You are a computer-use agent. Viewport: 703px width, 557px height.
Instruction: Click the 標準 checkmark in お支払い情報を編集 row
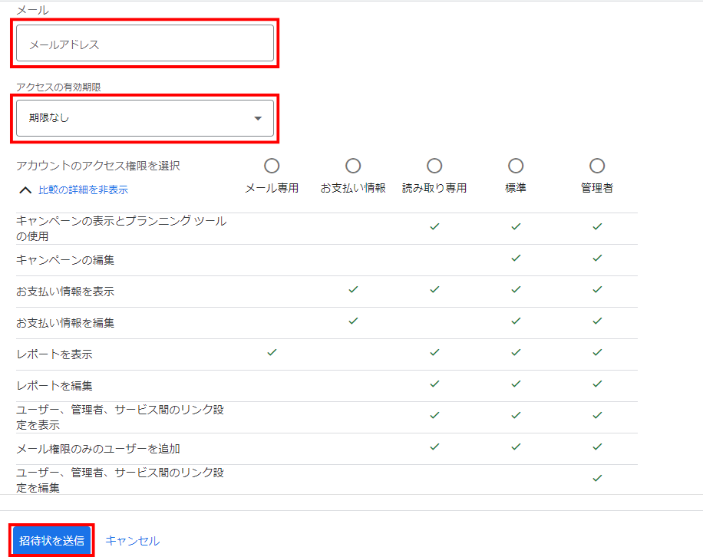(516, 321)
